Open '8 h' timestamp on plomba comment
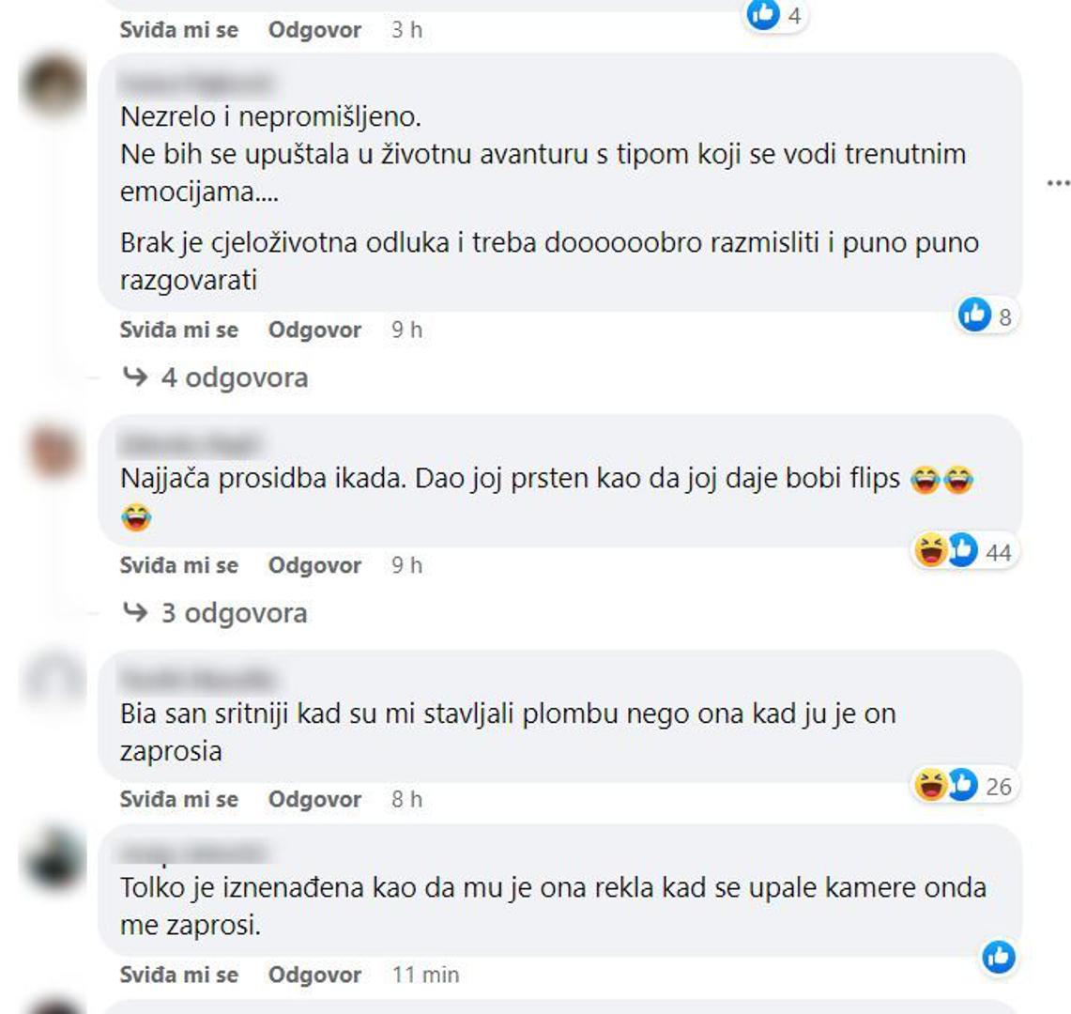The image size is (1071, 1014). [407, 799]
